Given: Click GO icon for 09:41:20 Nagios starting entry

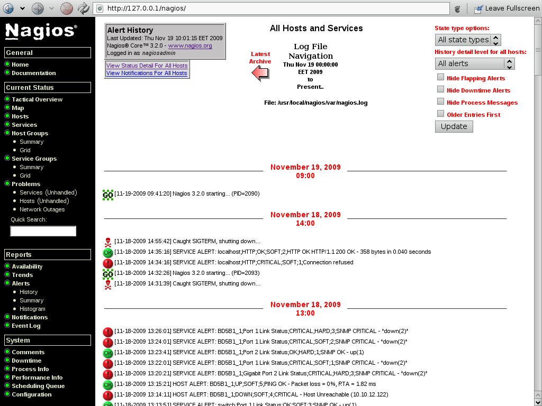Looking at the screenshot, I should coord(108,195).
